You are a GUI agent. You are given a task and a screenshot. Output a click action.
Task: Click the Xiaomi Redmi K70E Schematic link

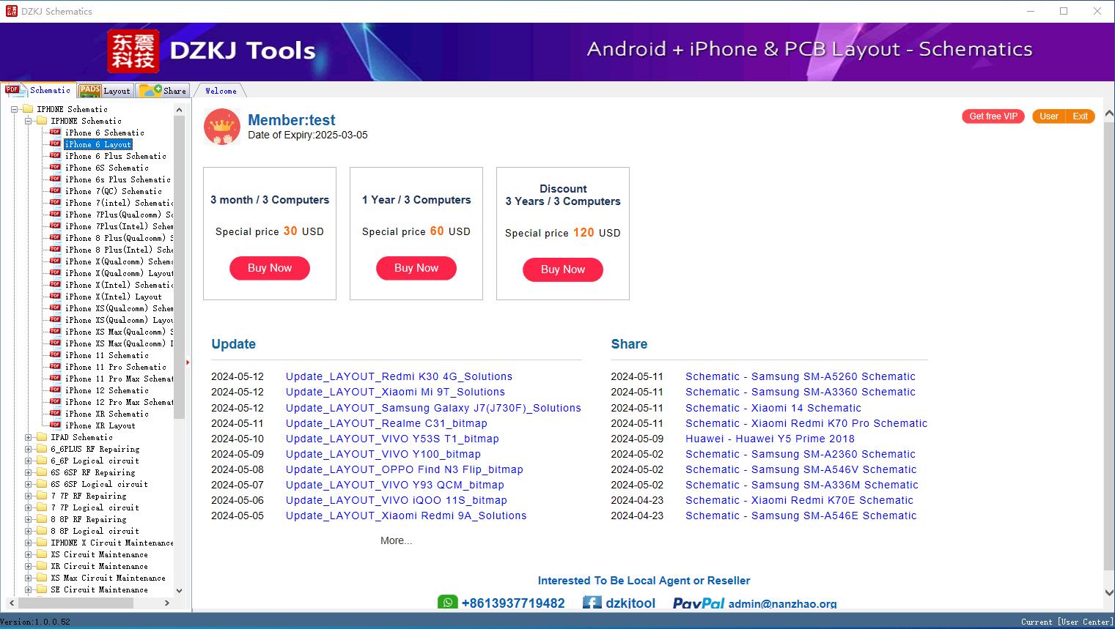pos(799,500)
